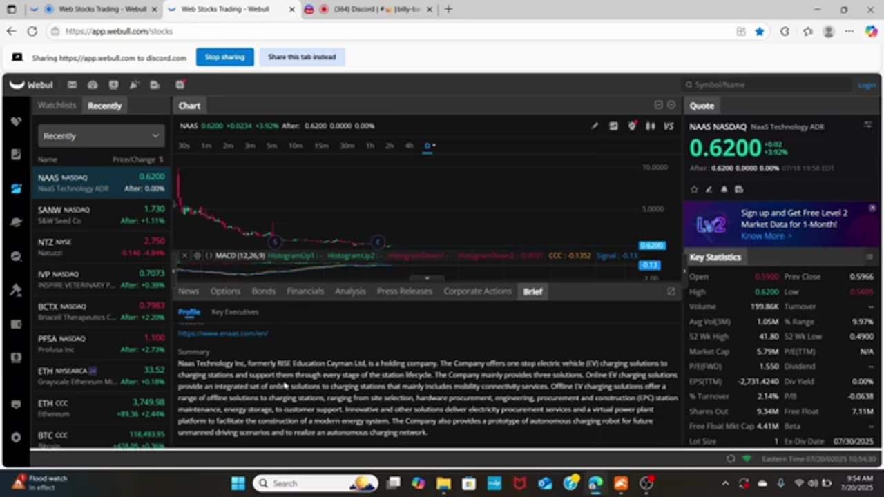Close the Lv2 market data banner
The width and height of the screenshot is (884, 497).
point(872,208)
